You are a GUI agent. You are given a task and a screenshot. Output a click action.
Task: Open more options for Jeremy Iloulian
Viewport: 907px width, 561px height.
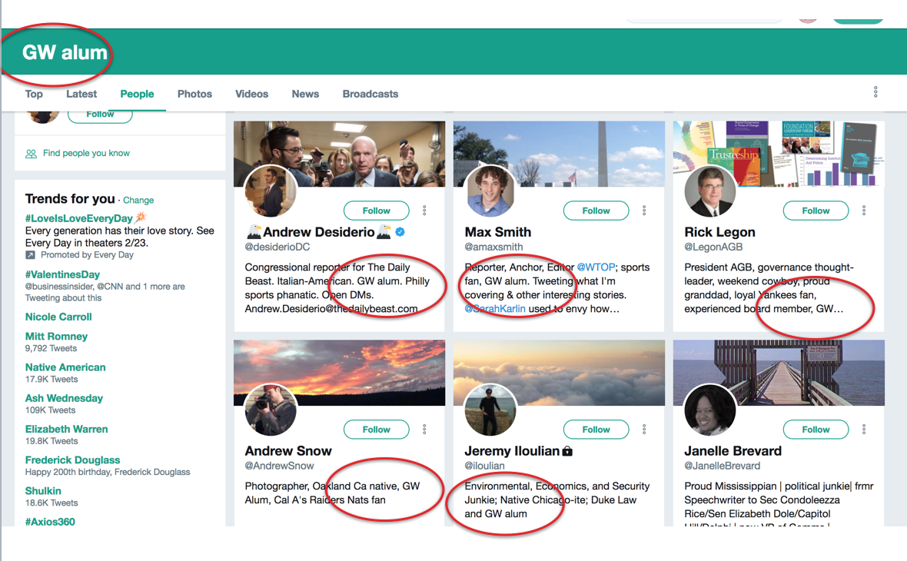coord(644,429)
